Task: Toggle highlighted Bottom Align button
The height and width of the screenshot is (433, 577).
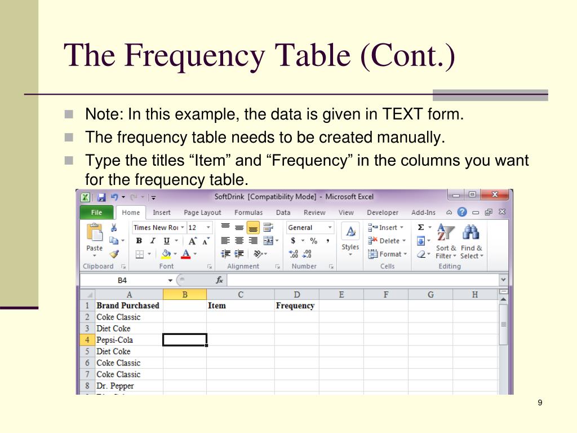Action: pyautogui.click(x=253, y=228)
